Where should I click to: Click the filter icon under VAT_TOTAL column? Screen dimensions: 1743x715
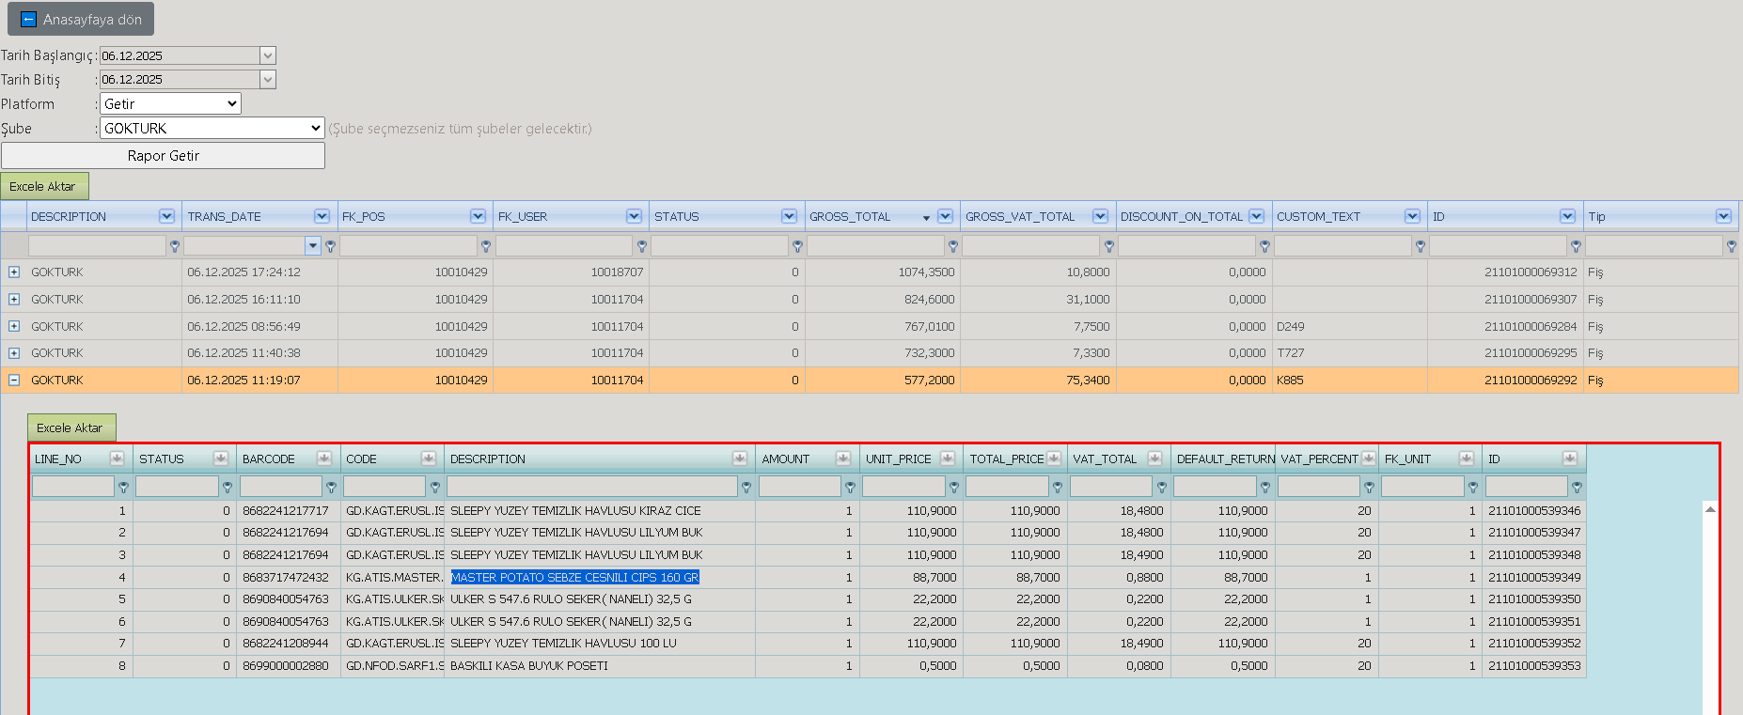pyautogui.click(x=1162, y=487)
